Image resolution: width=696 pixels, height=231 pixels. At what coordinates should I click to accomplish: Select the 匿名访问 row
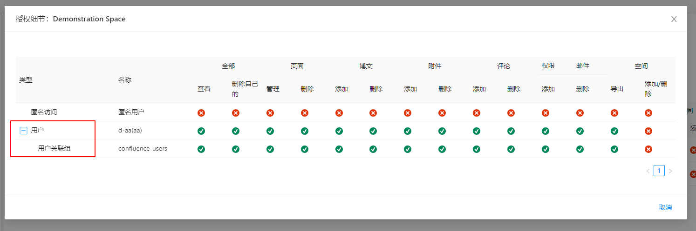click(44, 112)
